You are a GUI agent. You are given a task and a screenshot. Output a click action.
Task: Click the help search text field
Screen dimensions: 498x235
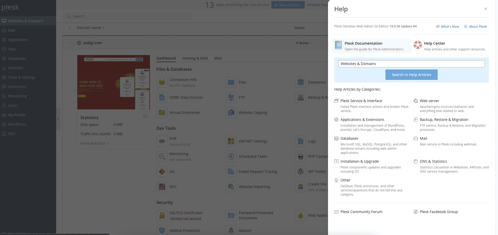tap(411, 64)
